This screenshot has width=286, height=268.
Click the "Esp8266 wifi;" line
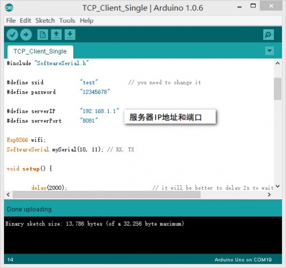(x=26, y=140)
